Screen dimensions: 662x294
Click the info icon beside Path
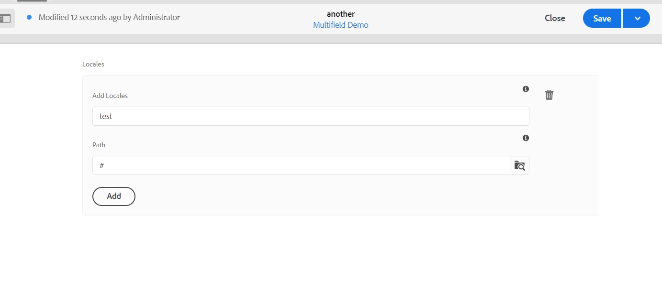(526, 138)
